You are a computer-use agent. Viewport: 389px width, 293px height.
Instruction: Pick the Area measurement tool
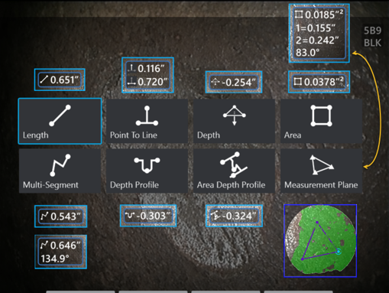321,121
